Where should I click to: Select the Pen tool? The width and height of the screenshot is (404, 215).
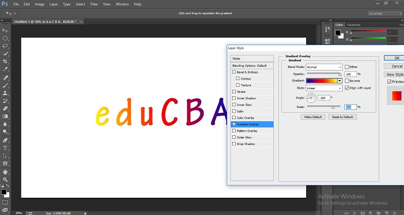pyautogui.click(x=5, y=140)
